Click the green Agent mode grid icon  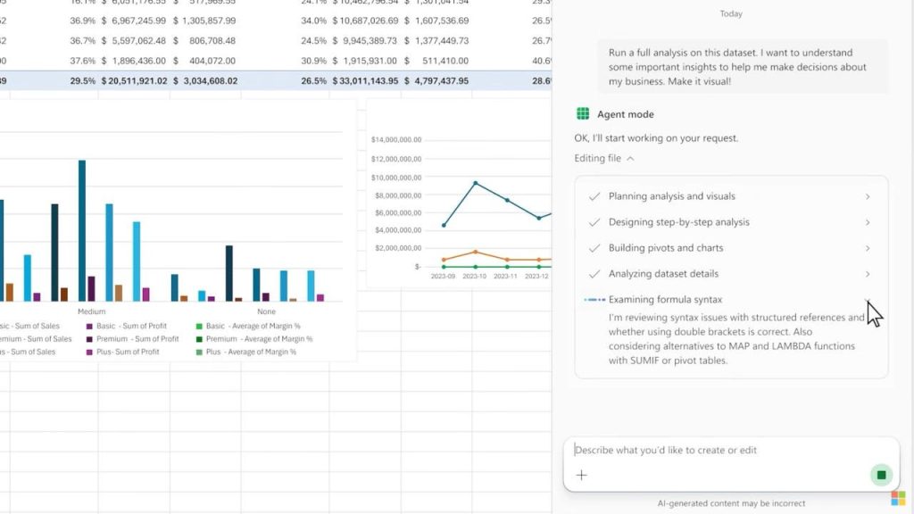[582, 113]
